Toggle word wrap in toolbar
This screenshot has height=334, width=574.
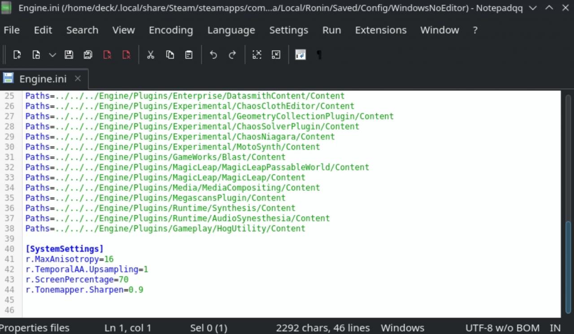(300, 55)
